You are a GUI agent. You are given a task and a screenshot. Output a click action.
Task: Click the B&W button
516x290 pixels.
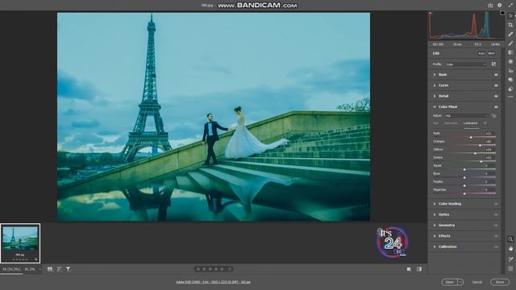coord(491,53)
